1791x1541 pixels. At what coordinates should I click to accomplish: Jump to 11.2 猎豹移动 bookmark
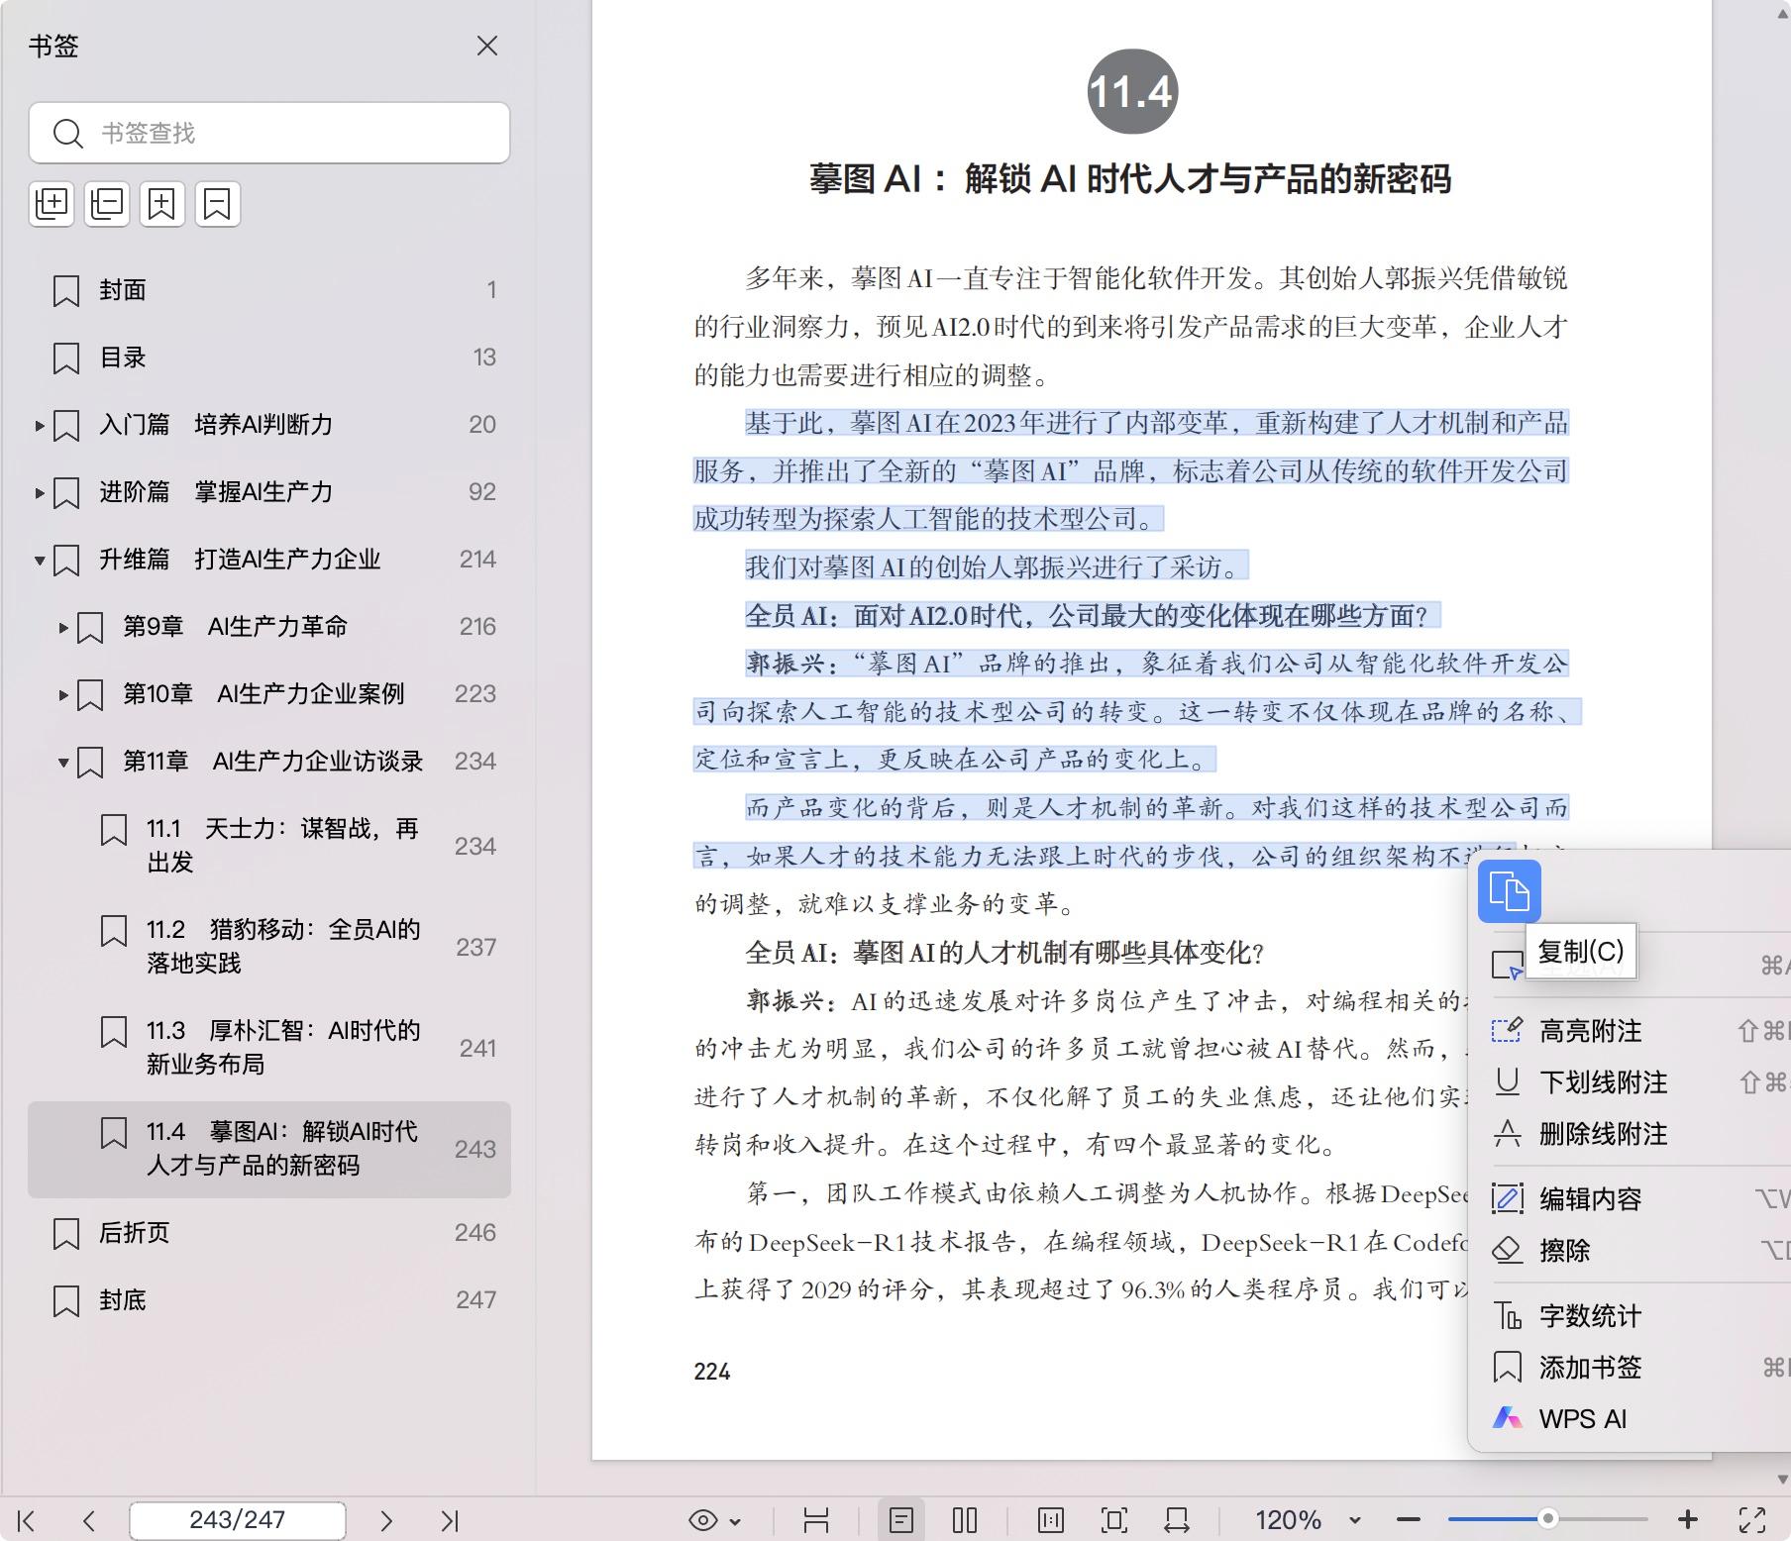(269, 947)
